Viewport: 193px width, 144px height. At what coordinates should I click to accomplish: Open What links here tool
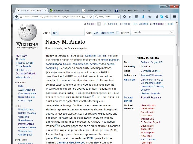(26, 110)
